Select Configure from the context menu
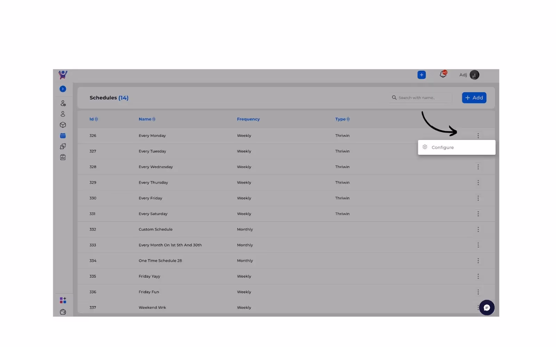This screenshot has height=347, width=556. (x=457, y=147)
